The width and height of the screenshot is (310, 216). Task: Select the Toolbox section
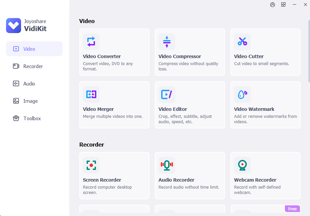[34, 118]
